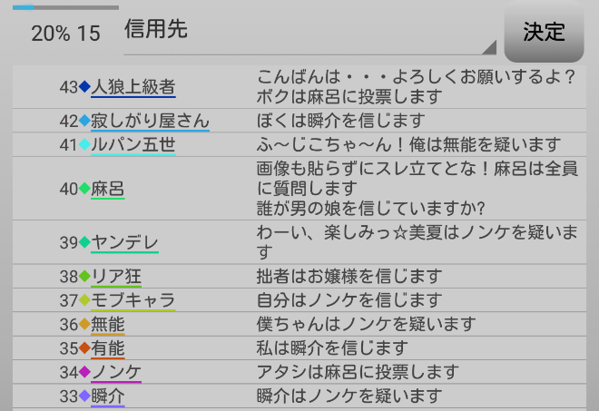
Task: Select player name モブキャラ
Action: [133, 300]
